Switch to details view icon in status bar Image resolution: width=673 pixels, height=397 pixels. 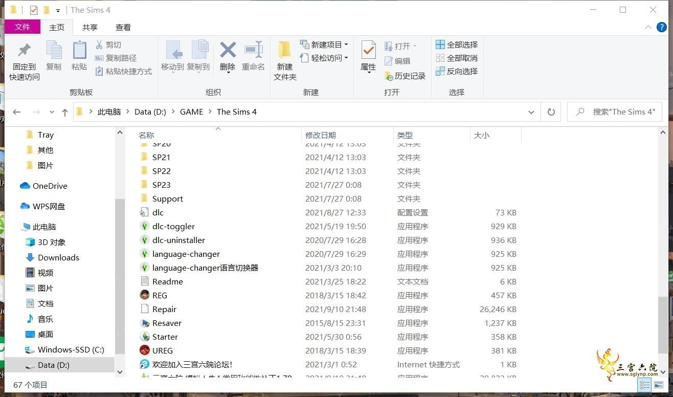pyautogui.click(x=644, y=385)
